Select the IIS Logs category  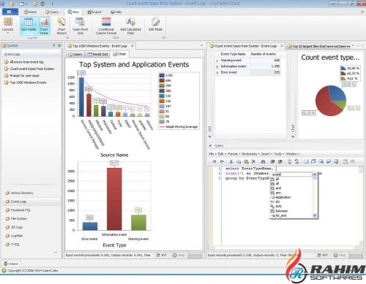14,227
